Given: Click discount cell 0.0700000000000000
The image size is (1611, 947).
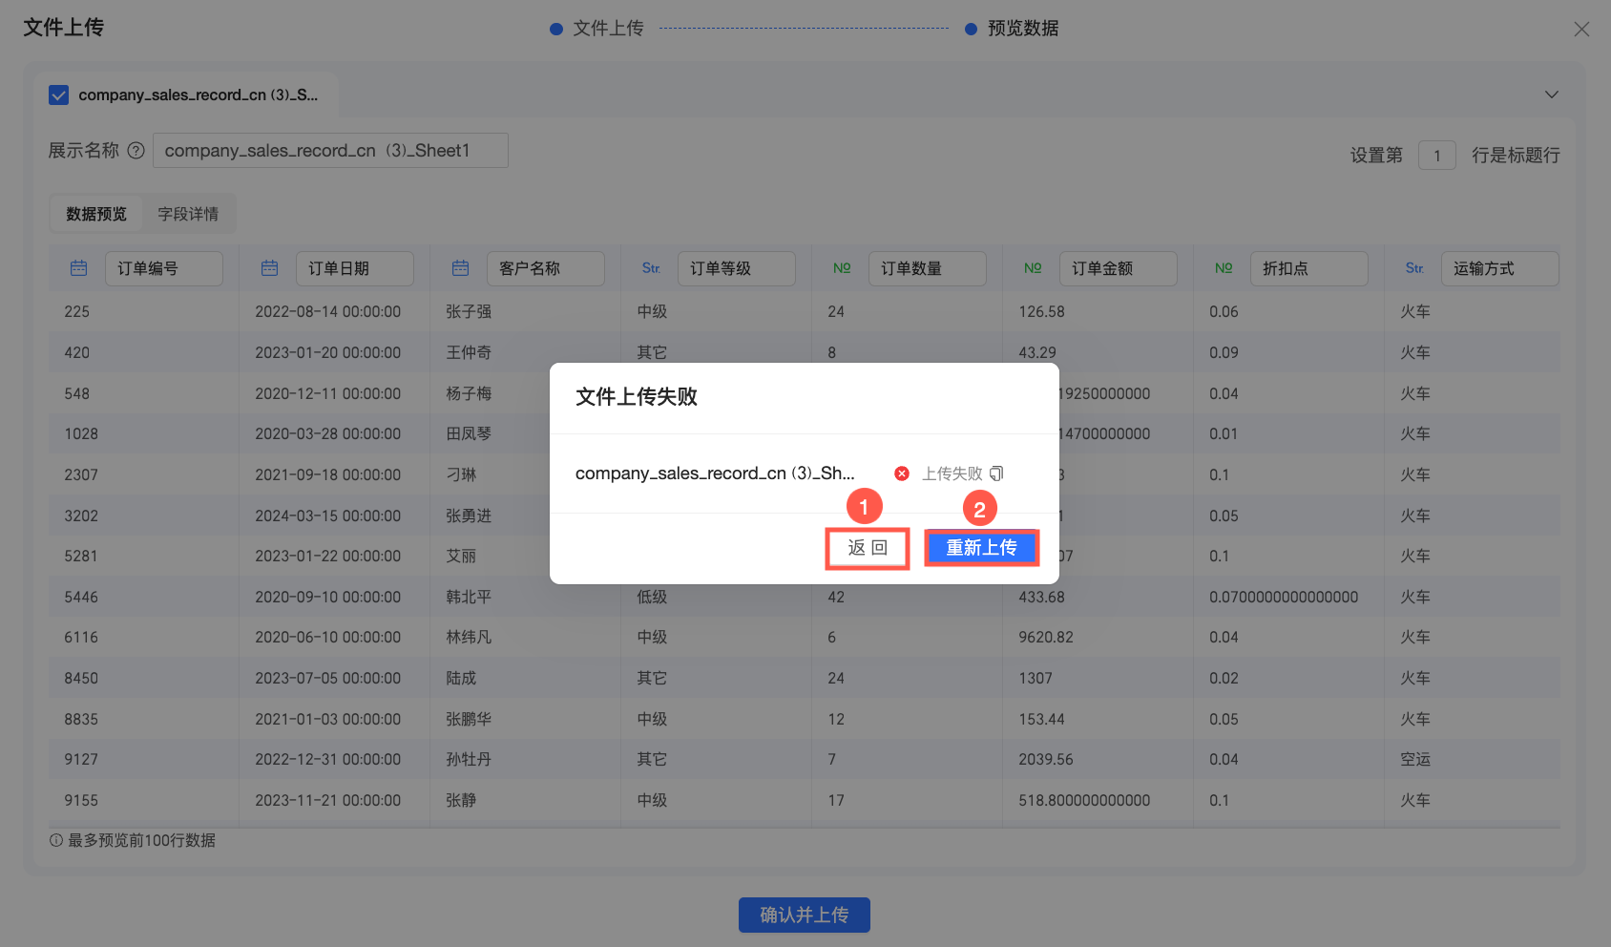Looking at the screenshot, I should [1284, 598].
